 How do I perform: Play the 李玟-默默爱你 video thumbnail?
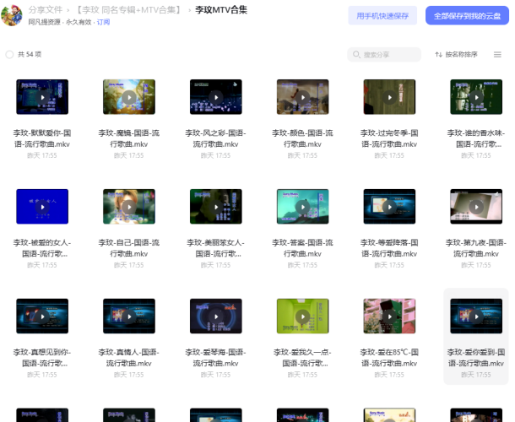click(x=42, y=97)
